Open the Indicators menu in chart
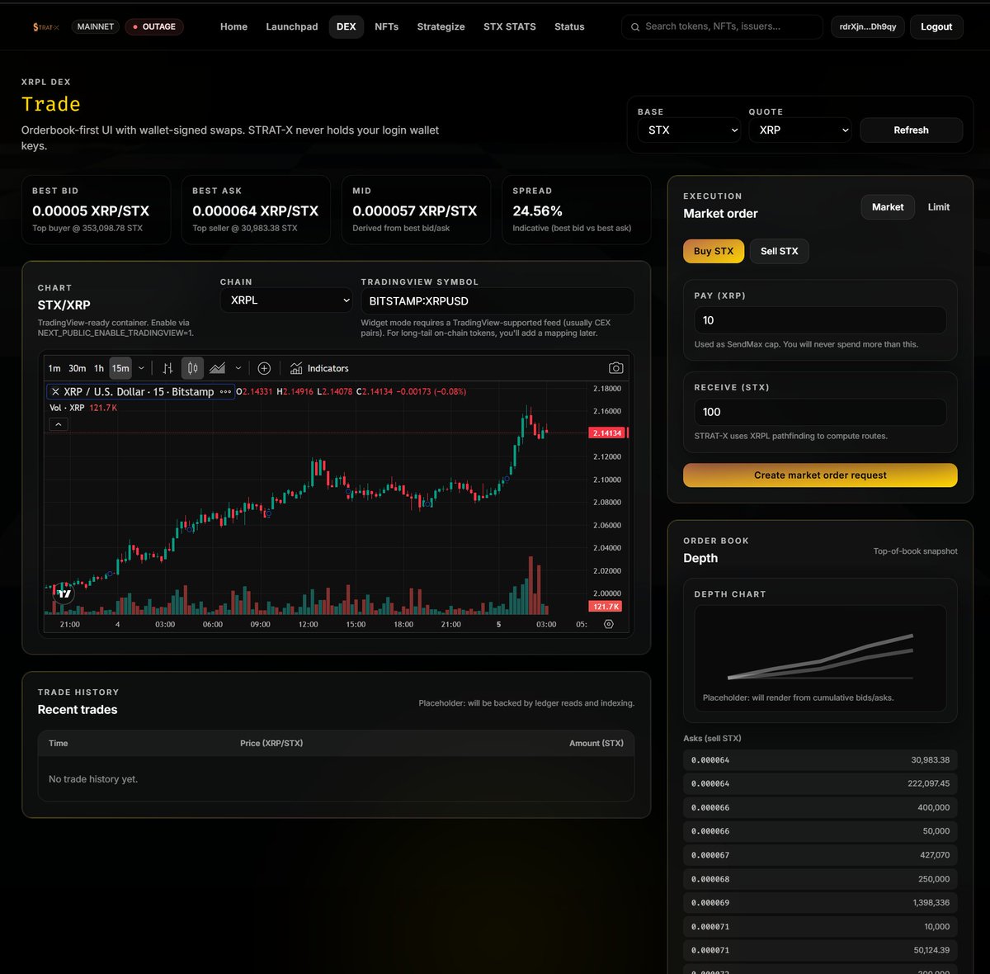The image size is (990, 974). (x=319, y=368)
